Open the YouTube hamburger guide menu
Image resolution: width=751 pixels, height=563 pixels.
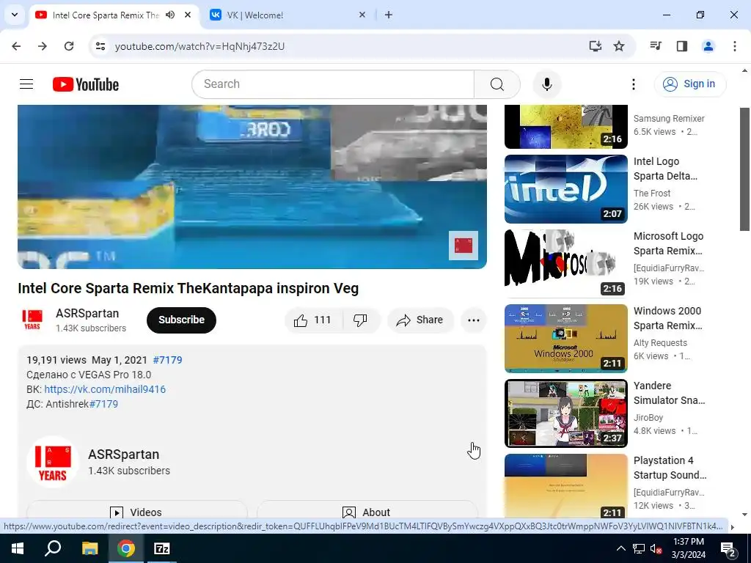[26, 84]
